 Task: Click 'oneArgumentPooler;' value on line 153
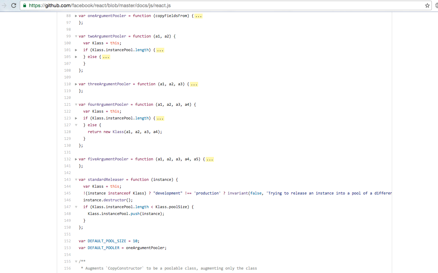pos(146,248)
